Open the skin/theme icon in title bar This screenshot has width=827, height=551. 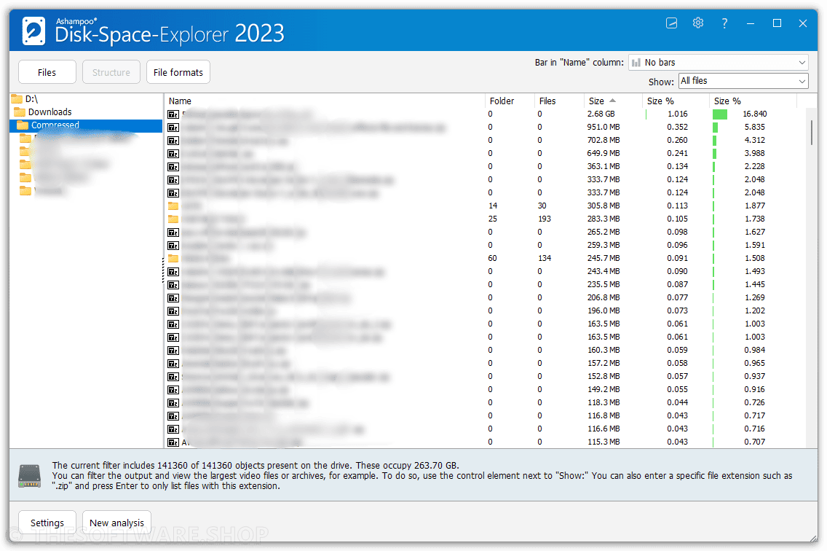(671, 23)
